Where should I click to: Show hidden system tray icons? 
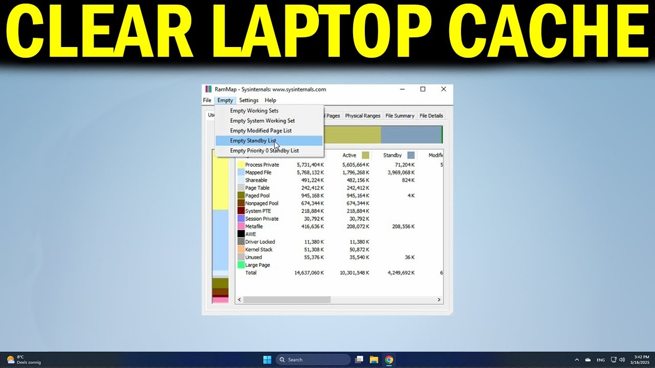pos(577,360)
